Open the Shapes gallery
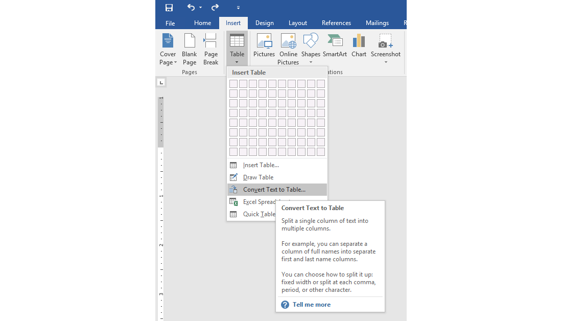562x321 pixels. (311, 49)
